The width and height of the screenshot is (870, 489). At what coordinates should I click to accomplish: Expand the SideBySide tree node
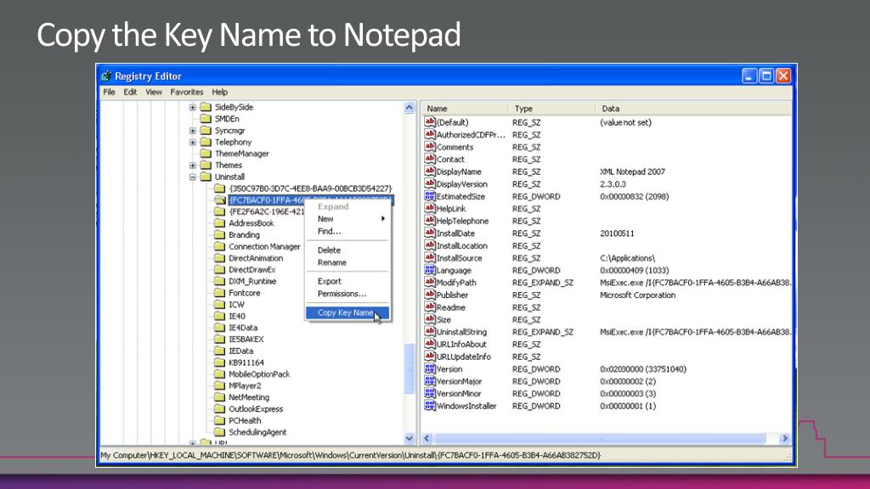click(x=193, y=108)
